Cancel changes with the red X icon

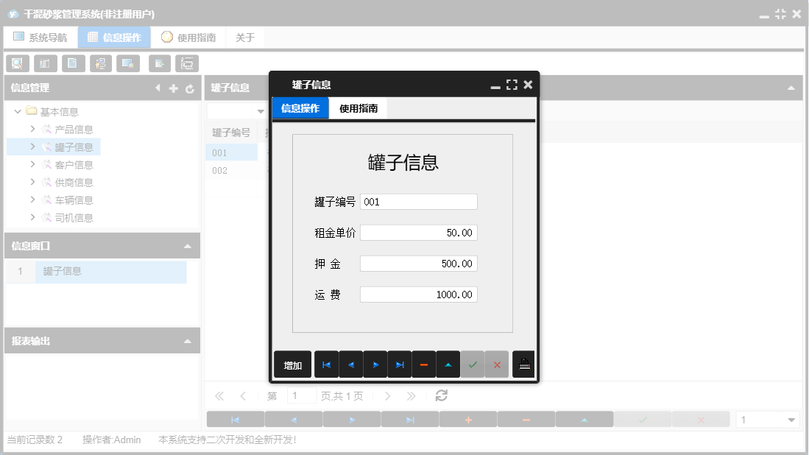[497, 364]
